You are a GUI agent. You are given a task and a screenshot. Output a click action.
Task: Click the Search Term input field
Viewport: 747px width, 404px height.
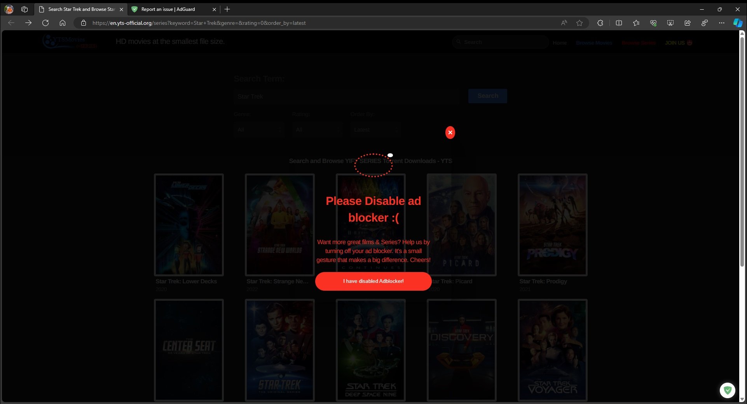(x=346, y=96)
